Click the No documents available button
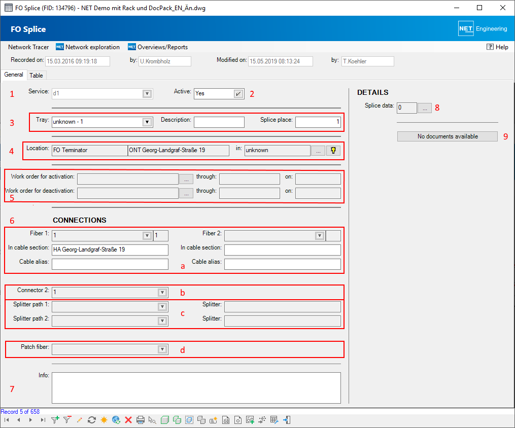The width and height of the screenshot is (515, 428). 448,136
